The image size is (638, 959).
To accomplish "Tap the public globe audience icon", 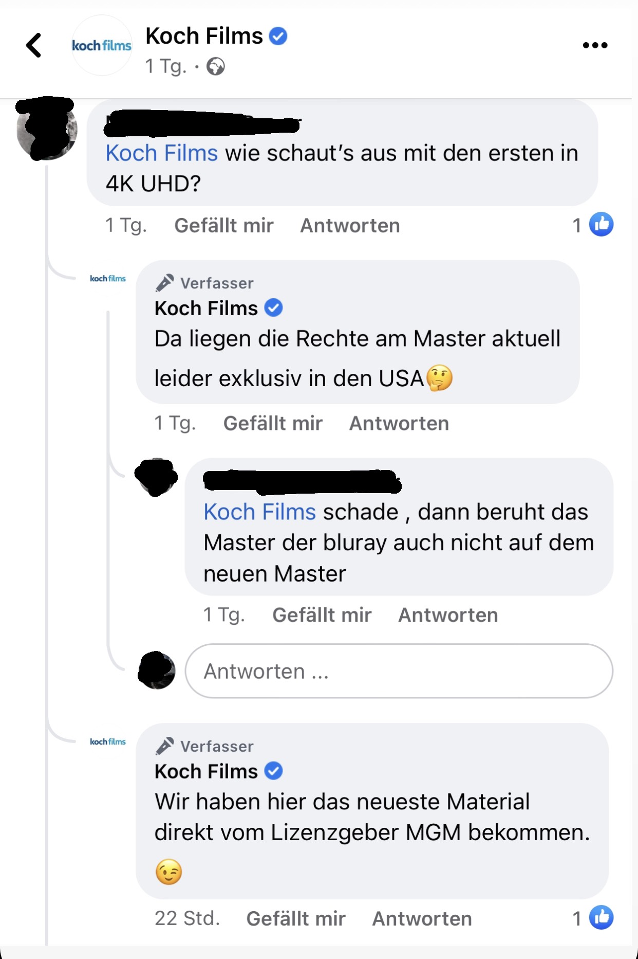I will click(216, 66).
